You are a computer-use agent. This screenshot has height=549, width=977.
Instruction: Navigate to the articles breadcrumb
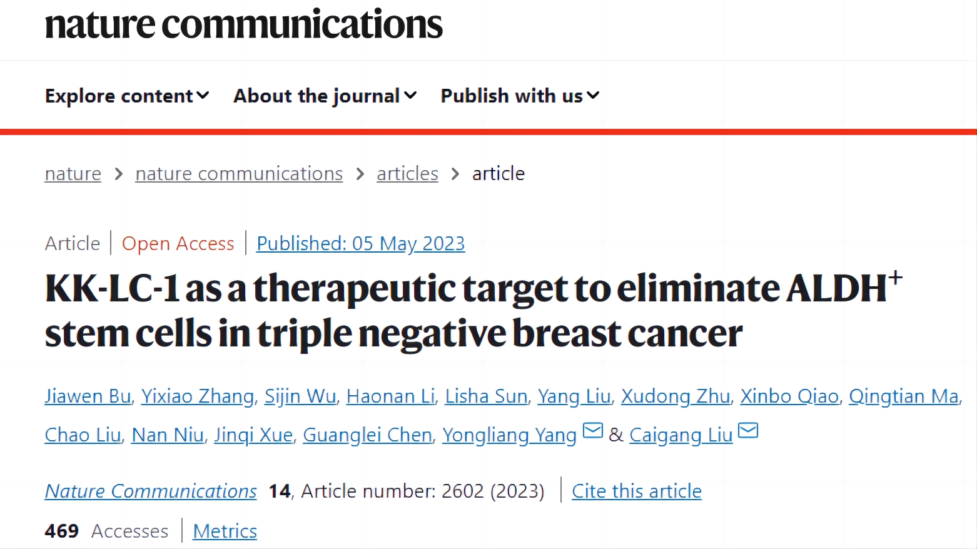pyautogui.click(x=407, y=173)
